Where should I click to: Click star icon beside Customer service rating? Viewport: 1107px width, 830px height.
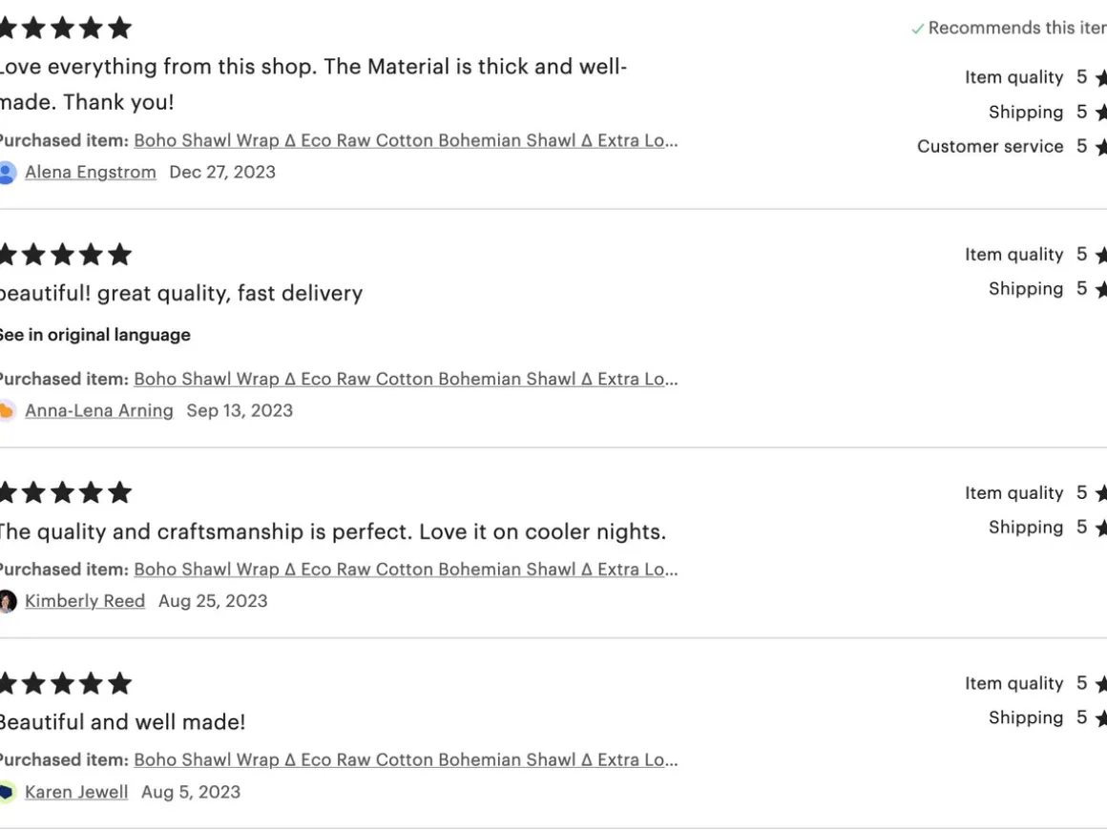tap(1101, 147)
